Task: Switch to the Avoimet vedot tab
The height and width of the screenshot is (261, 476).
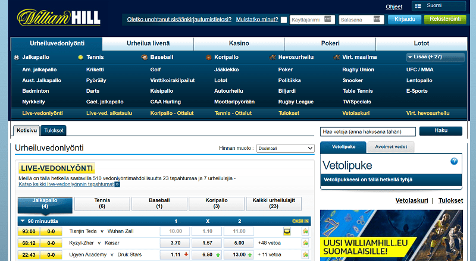Action: 391,147
